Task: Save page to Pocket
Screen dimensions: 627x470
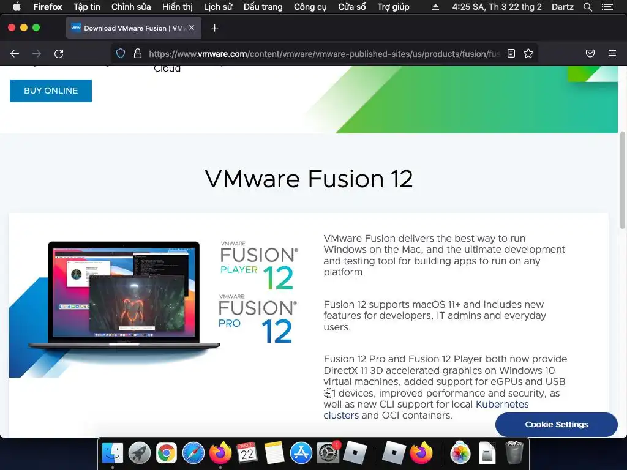Action: click(x=590, y=54)
